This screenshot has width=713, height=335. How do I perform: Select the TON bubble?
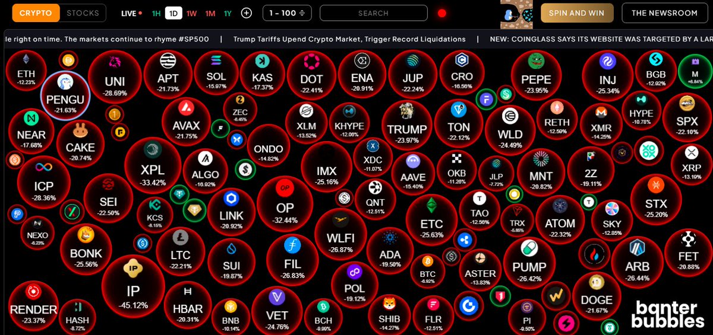click(x=459, y=124)
